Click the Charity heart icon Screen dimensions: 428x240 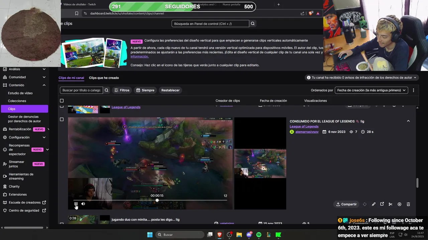click(x=5, y=187)
